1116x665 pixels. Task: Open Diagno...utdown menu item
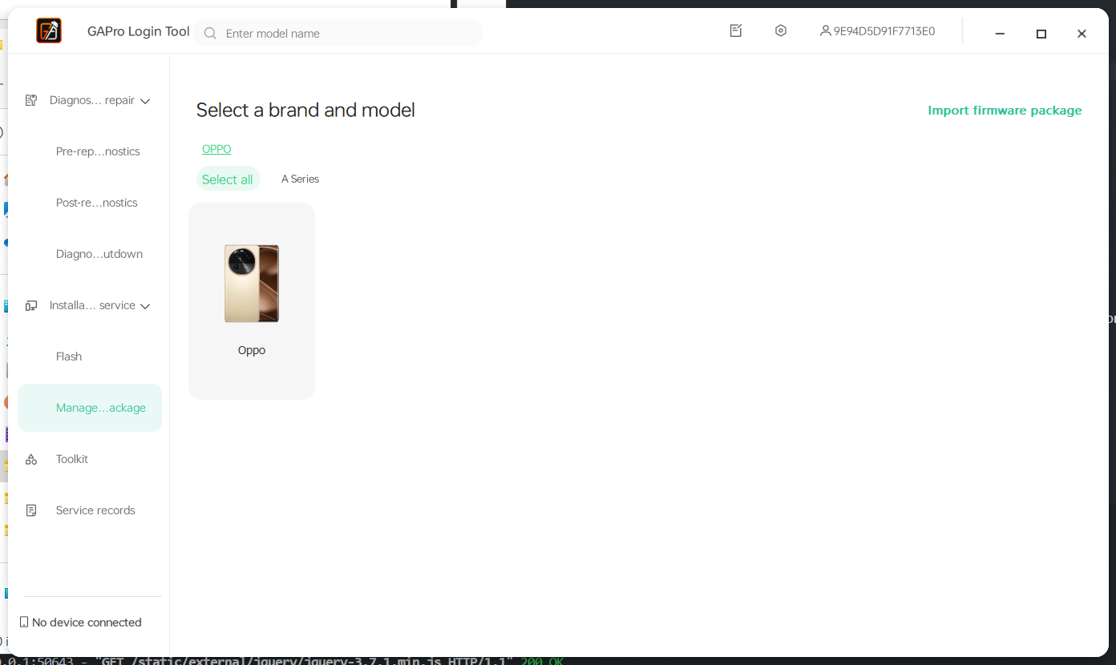pos(99,254)
